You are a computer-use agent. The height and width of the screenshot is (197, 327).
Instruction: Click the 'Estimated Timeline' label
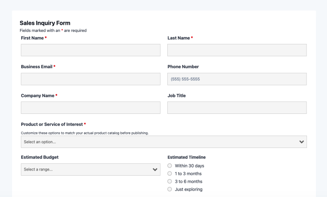tap(186, 157)
